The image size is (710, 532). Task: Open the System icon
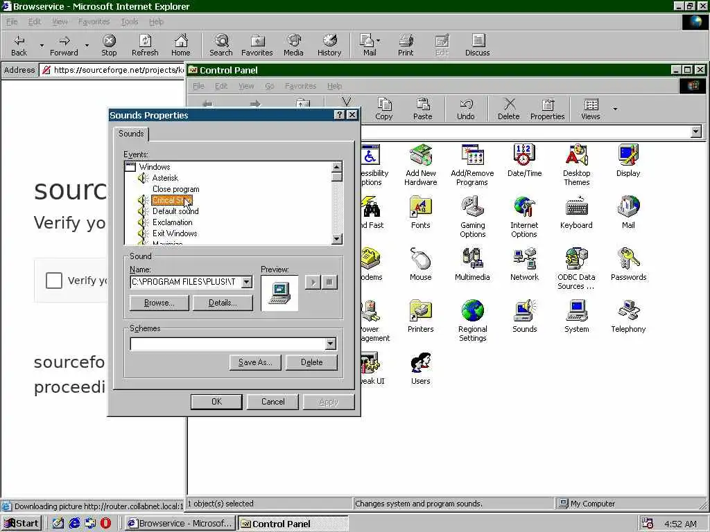(x=576, y=317)
